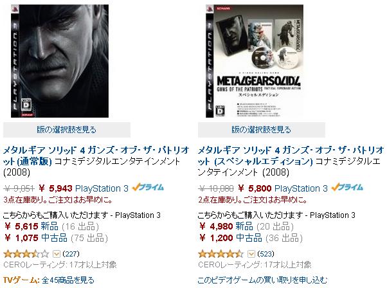The height and width of the screenshot is (288, 387).
Task: Open the 全45商品を見る link
Action: [x=68, y=280]
